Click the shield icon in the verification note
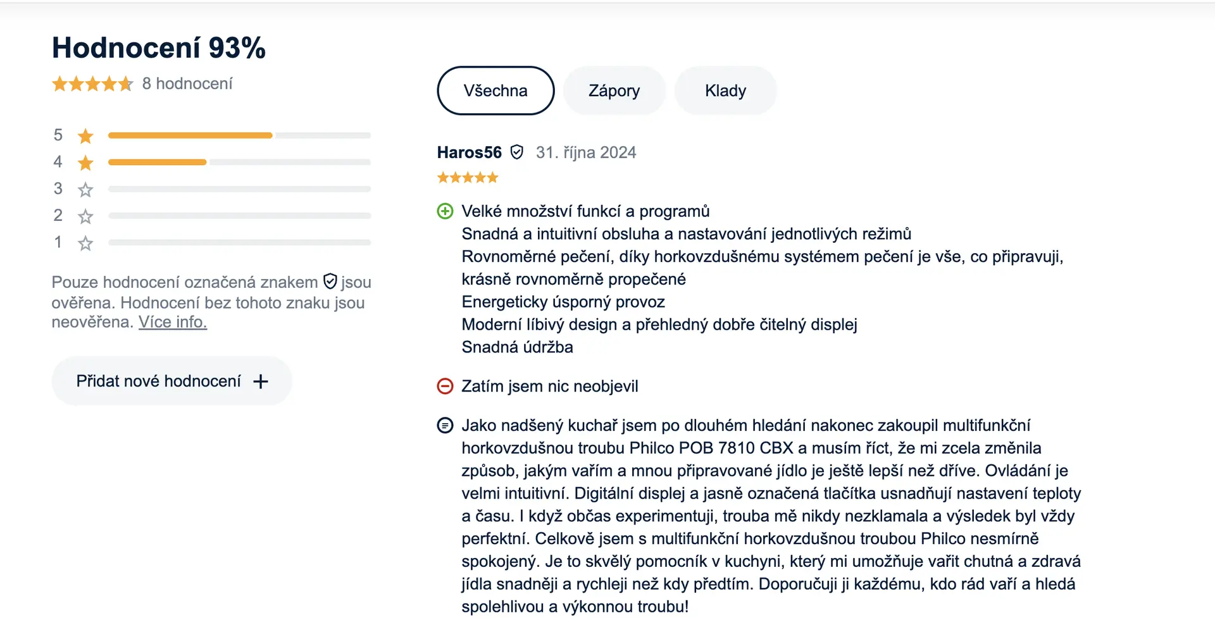This screenshot has height=625, width=1215. coord(330,282)
